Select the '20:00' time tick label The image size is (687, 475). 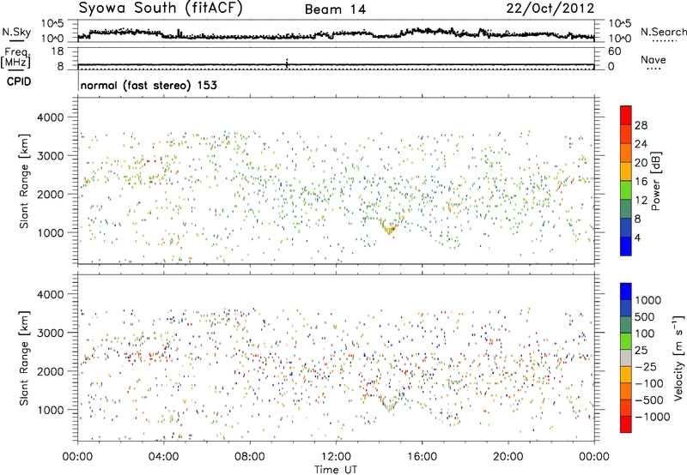point(508,457)
